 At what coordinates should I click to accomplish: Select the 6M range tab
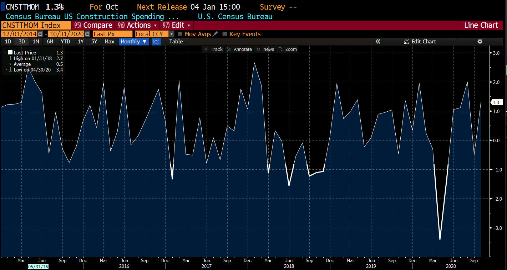click(x=50, y=42)
